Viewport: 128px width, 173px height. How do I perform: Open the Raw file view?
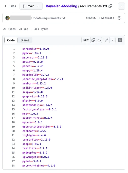click(x=86, y=40)
